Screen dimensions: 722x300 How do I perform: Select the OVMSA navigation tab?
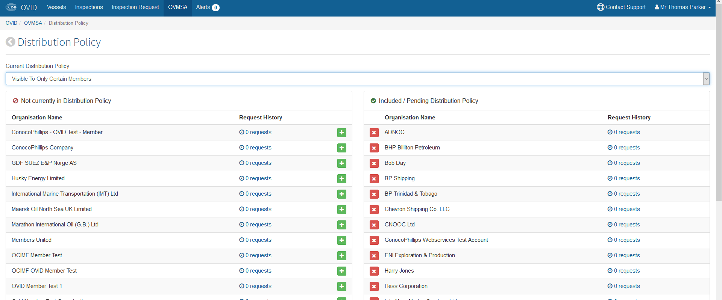click(177, 7)
